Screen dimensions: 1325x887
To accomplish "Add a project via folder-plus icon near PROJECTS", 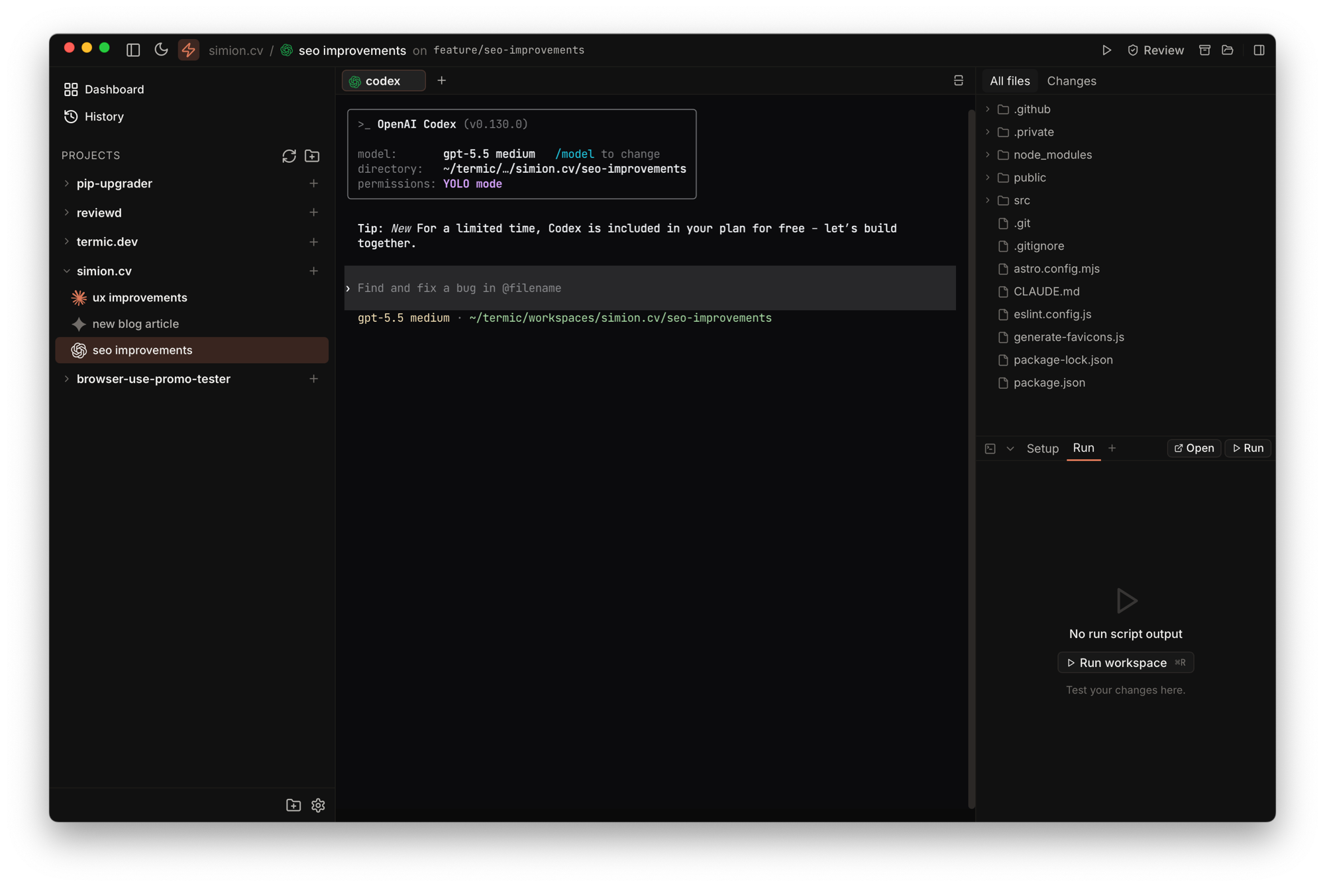I will pyautogui.click(x=312, y=156).
